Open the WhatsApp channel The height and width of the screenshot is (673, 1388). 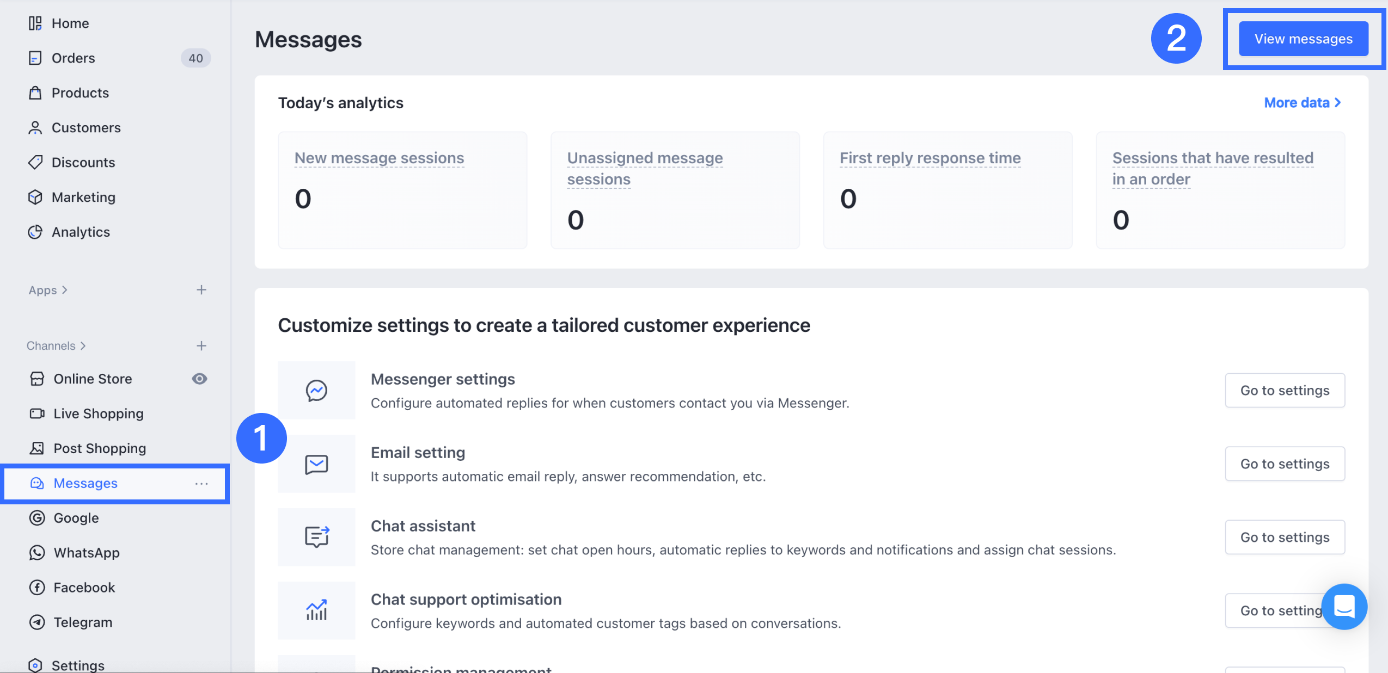pyautogui.click(x=86, y=553)
